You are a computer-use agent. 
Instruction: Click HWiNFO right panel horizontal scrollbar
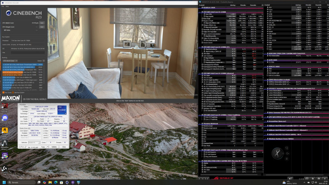[295, 174]
